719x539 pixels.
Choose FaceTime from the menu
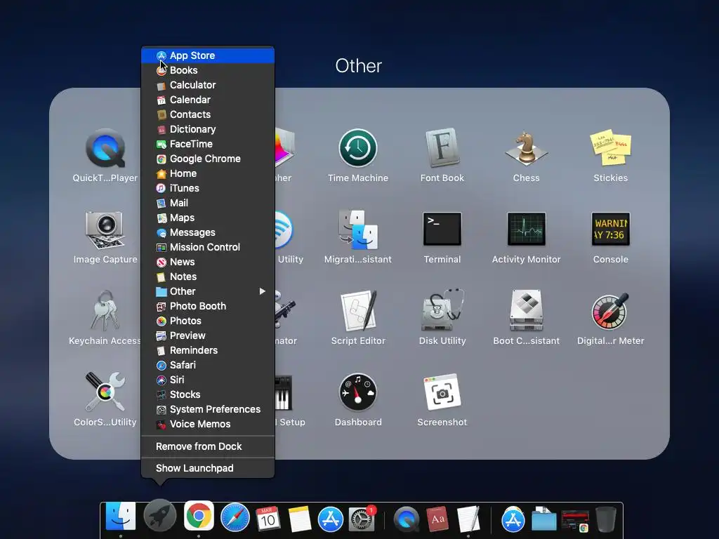coord(208,144)
